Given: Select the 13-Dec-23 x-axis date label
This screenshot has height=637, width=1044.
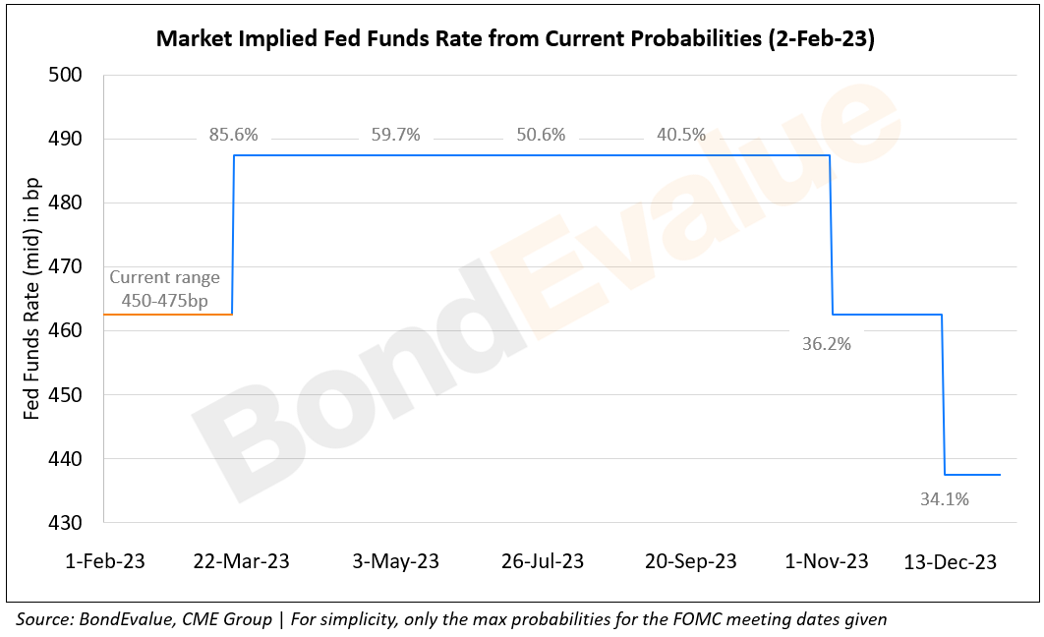Looking at the screenshot, I should pos(951,562).
